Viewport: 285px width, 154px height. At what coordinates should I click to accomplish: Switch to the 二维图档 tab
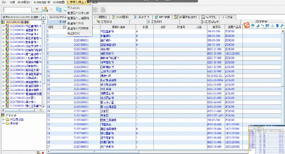pyautogui.click(x=101, y=17)
